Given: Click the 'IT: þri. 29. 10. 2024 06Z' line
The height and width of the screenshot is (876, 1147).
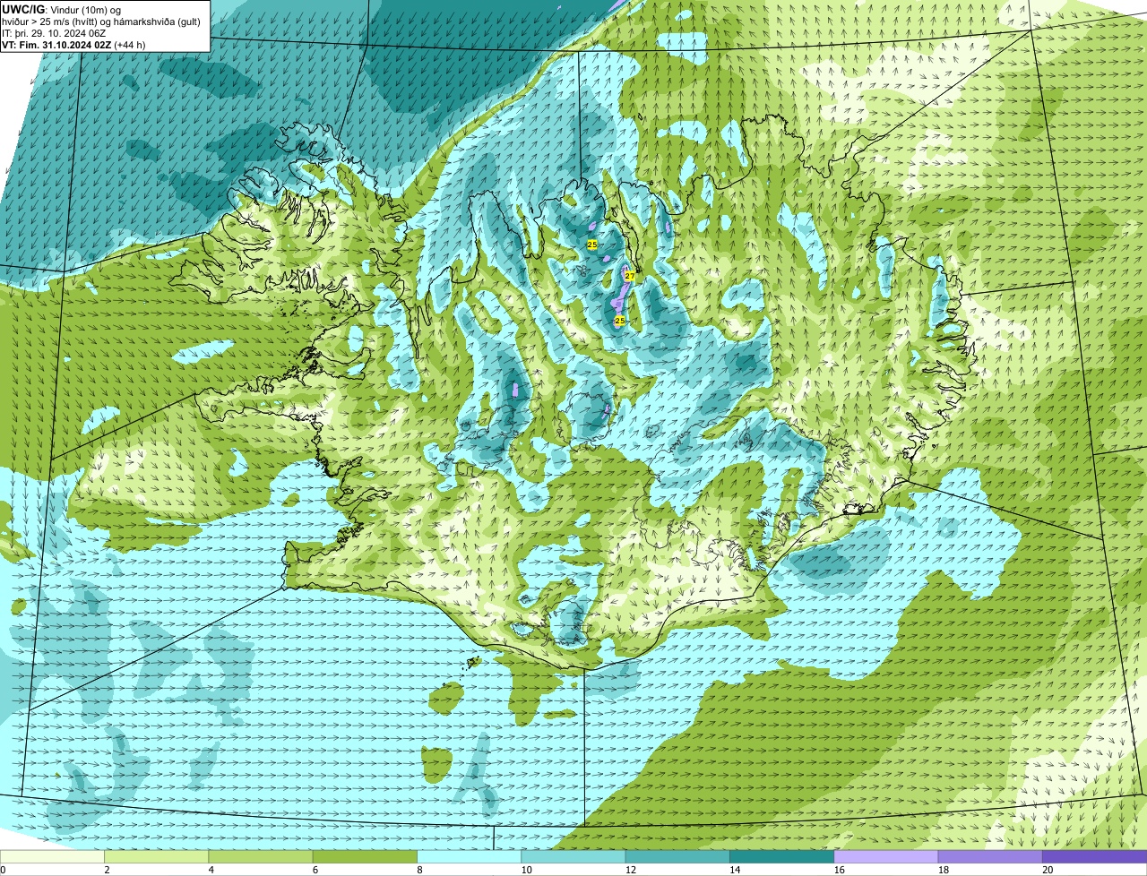Looking at the screenshot, I should [54, 33].
